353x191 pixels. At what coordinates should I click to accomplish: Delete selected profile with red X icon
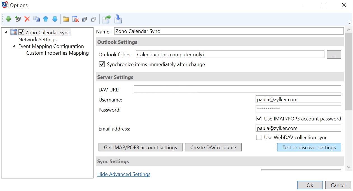pyautogui.click(x=27, y=19)
